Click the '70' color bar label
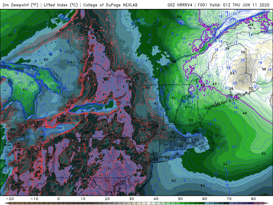Viewport: 273px width, 205px height. (229, 199)
